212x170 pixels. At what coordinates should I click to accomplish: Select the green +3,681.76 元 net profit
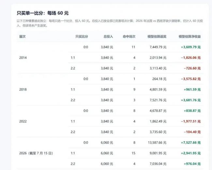(191, 100)
